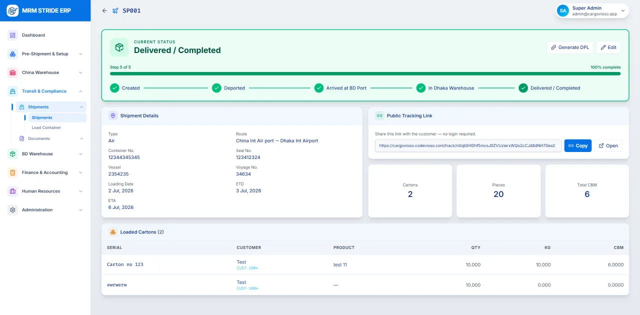Click the SA avatar circle
The height and width of the screenshot is (315, 640).
coord(563,10)
